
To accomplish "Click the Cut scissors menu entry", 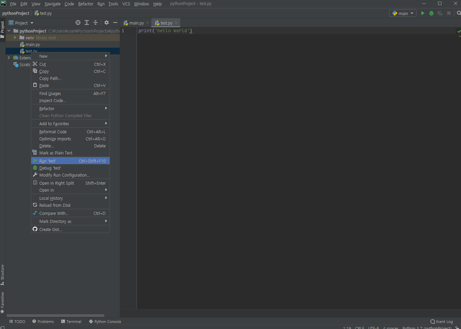I will coord(70,64).
